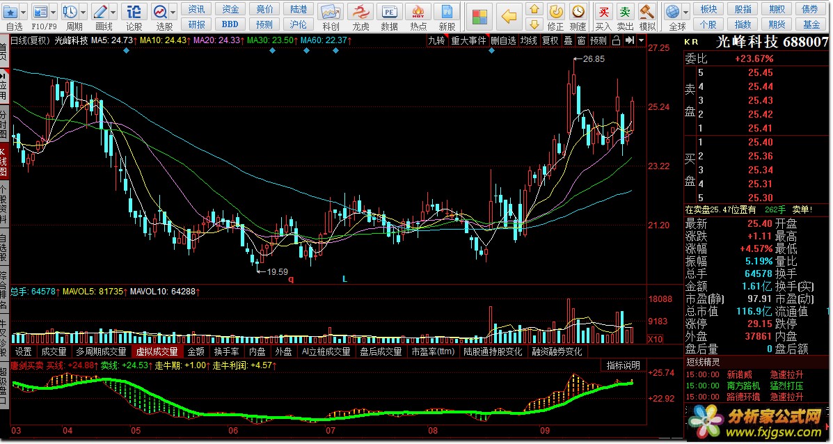Toggle the 窗 window option
The image size is (833, 444).
(581, 40)
